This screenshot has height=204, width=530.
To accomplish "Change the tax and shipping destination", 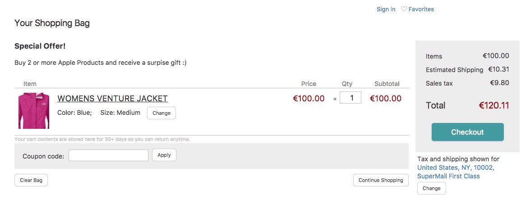I will (432, 188).
